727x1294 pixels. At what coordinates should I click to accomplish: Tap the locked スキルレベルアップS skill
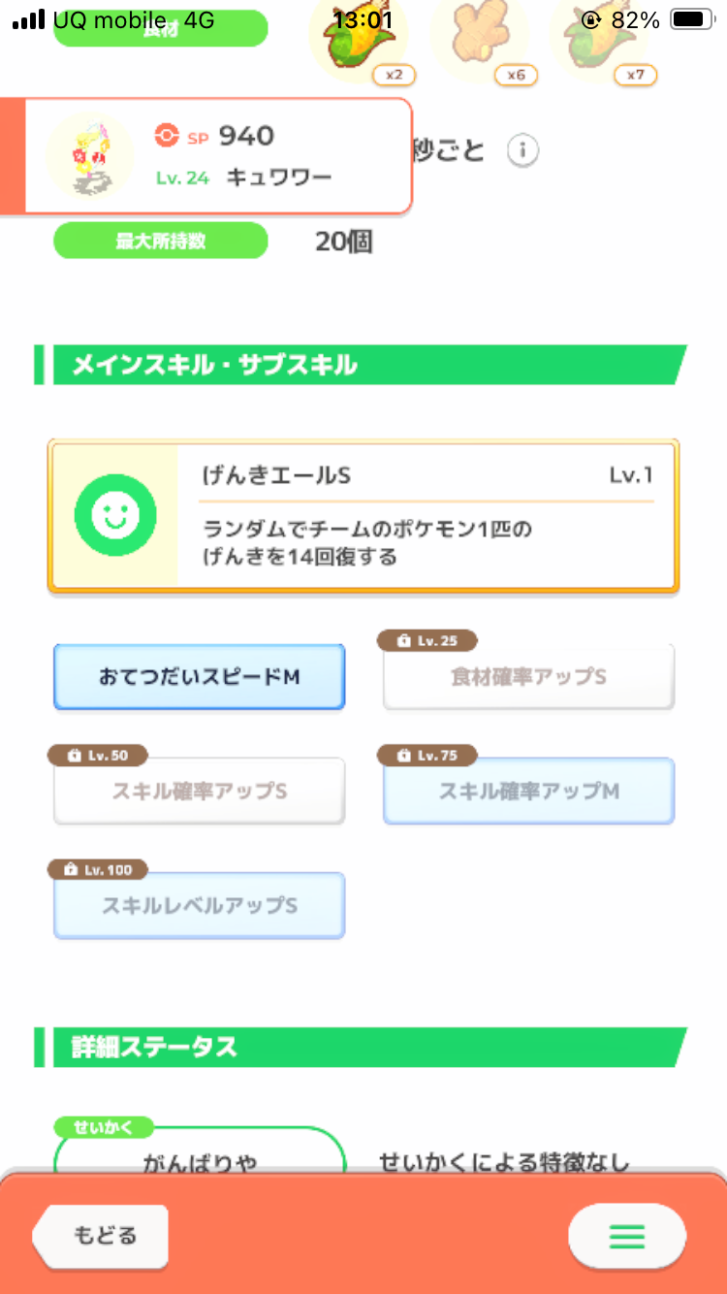(199, 905)
